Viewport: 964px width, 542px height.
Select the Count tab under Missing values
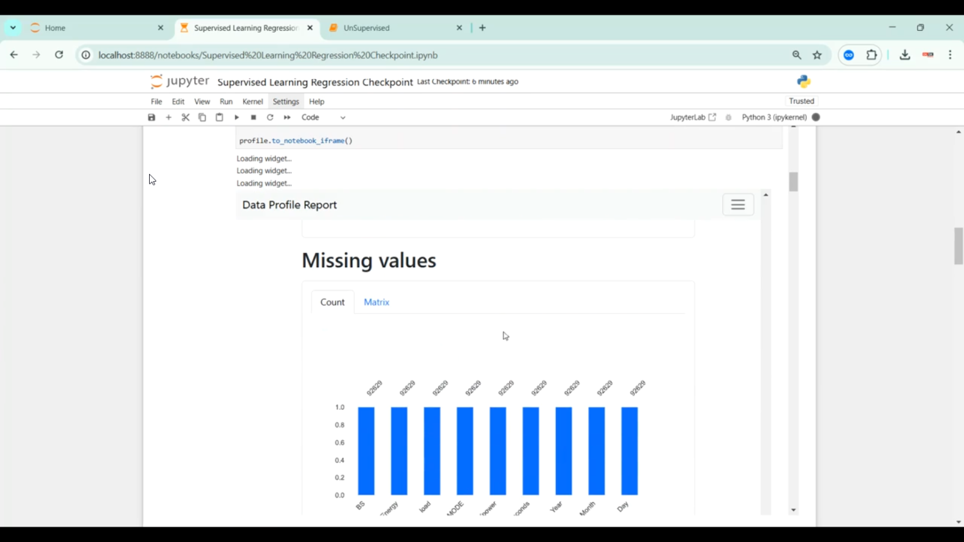click(332, 302)
